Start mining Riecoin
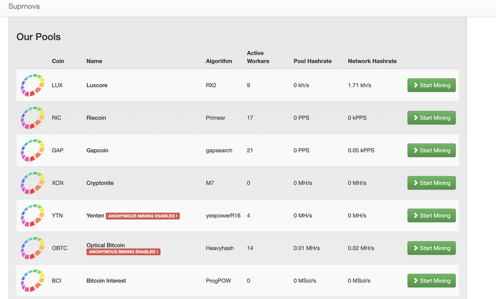The width and height of the screenshot is (496, 299). coord(432,118)
